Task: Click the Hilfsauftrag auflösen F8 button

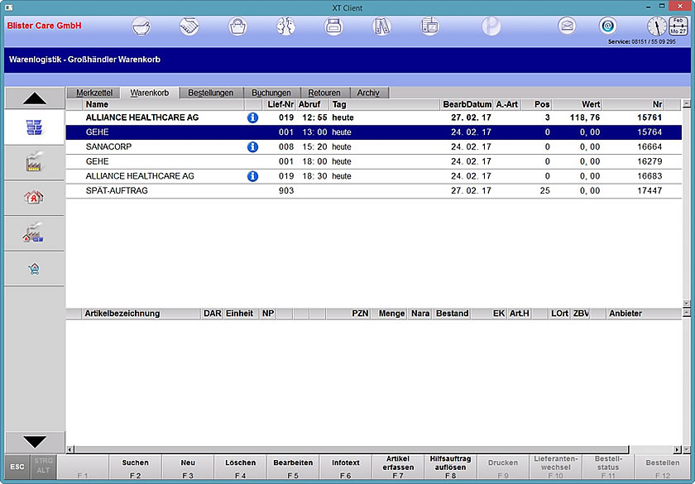Action: [450, 467]
